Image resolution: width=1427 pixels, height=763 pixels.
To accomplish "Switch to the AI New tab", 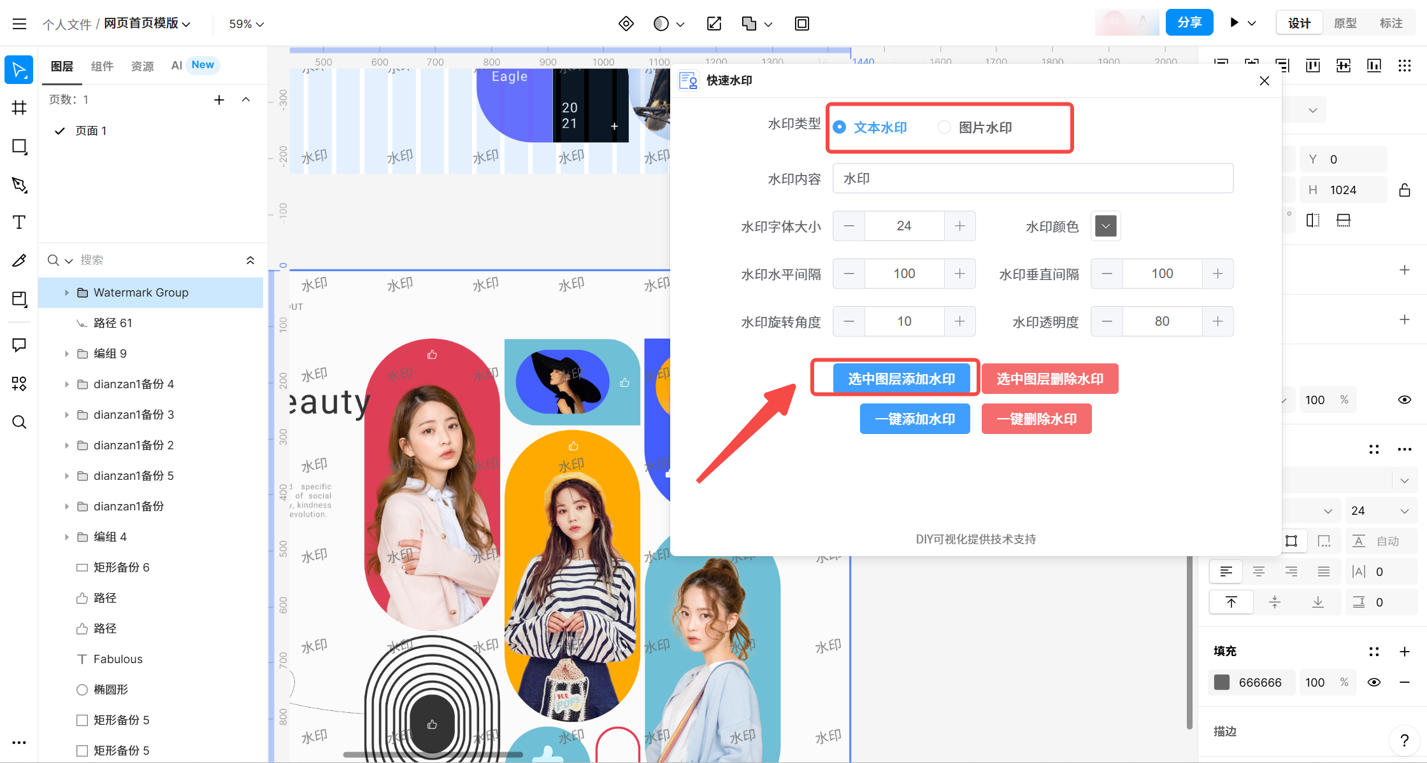I will (194, 65).
